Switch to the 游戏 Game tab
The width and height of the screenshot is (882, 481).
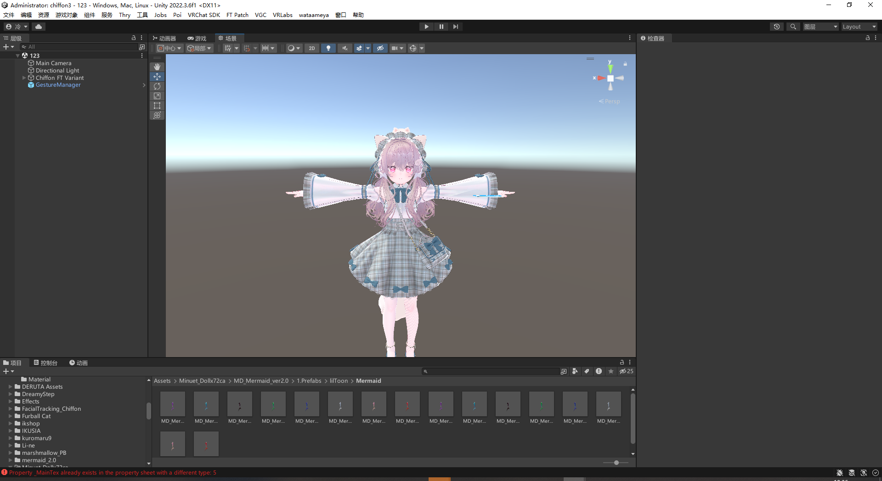(197, 39)
